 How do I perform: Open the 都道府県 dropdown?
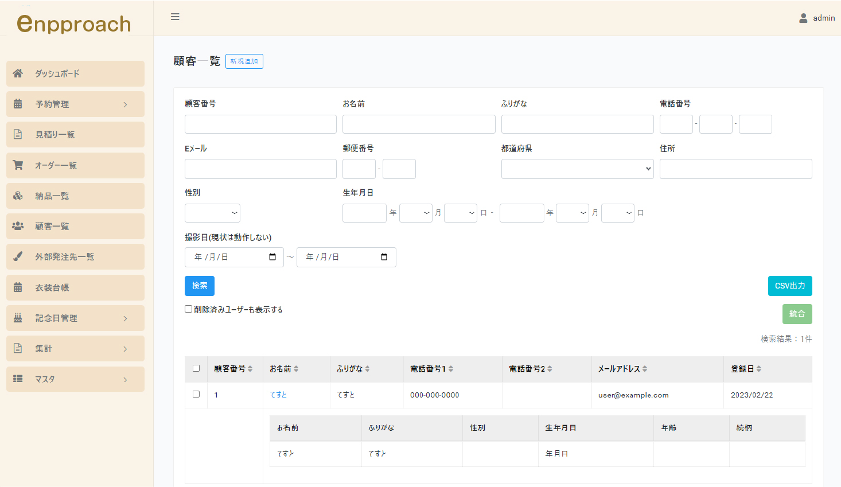click(x=577, y=169)
